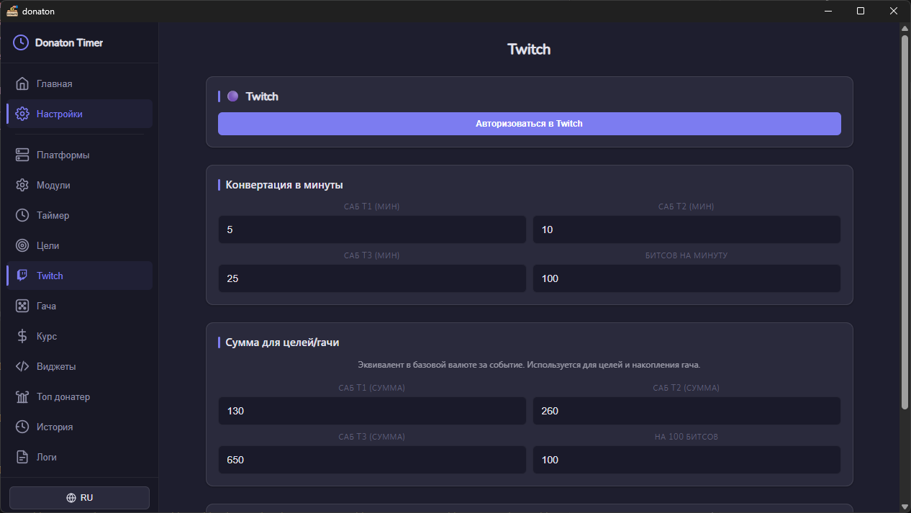This screenshot has width=911, height=513.
Task: Click the Конвертация в минуты heading
Action: [x=284, y=185]
